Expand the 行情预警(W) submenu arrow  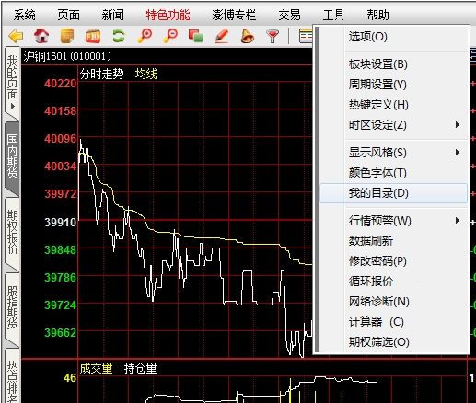pos(458,221)
